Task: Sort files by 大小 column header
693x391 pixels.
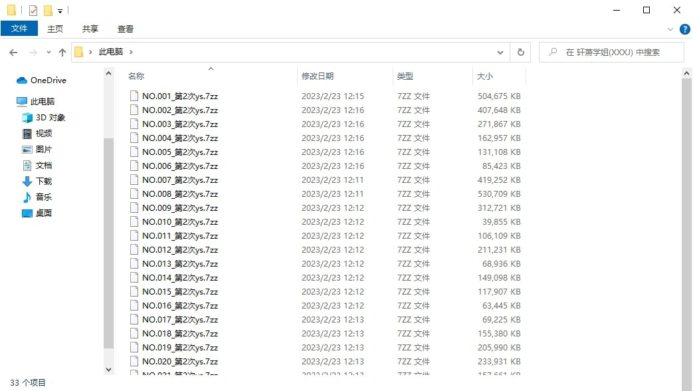Action: pos(484,76)
